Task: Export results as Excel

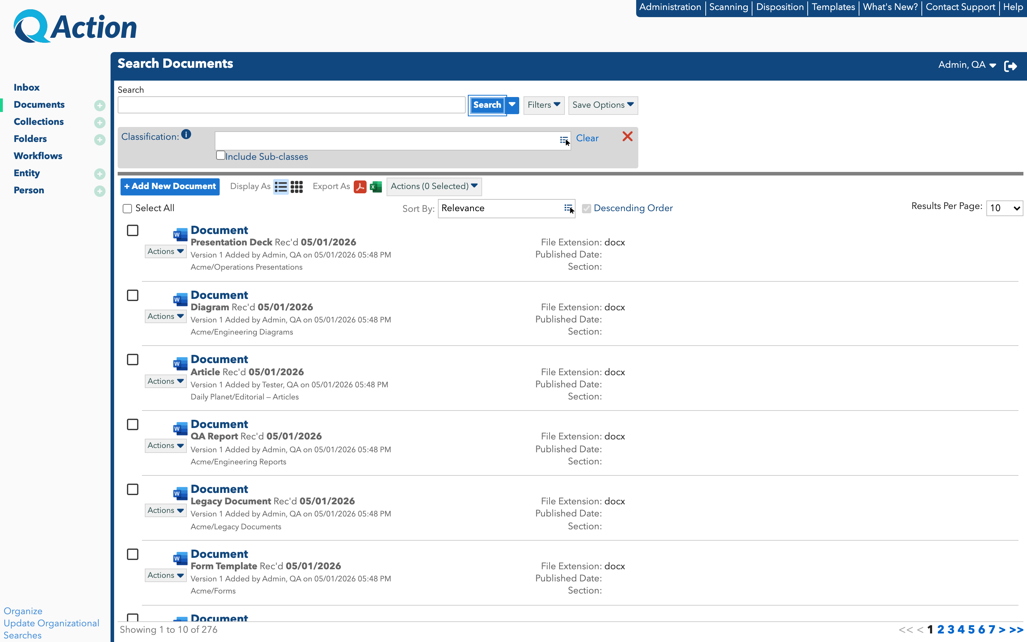Action: 376,187
